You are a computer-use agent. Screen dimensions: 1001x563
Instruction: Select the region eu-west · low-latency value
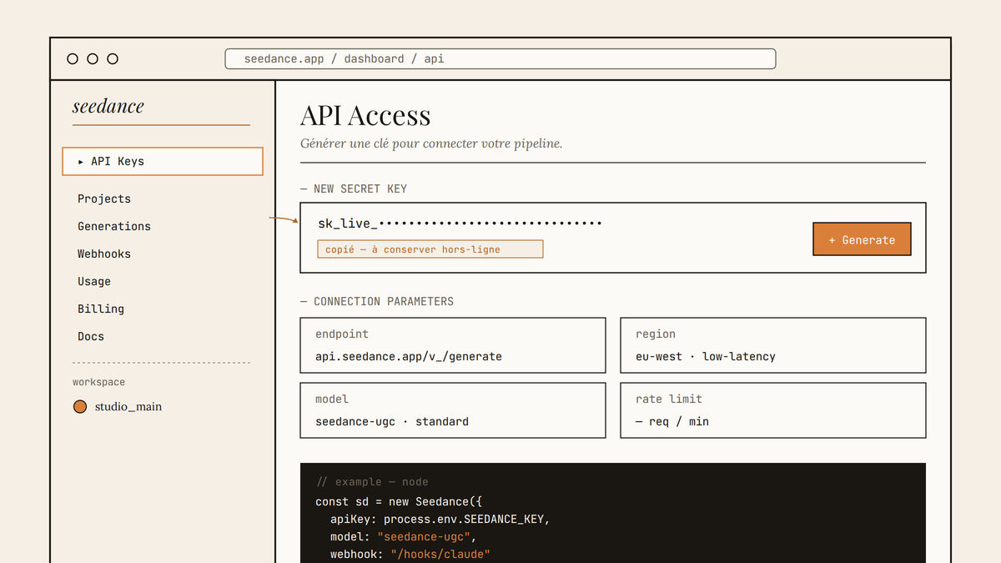coord(706,356)
